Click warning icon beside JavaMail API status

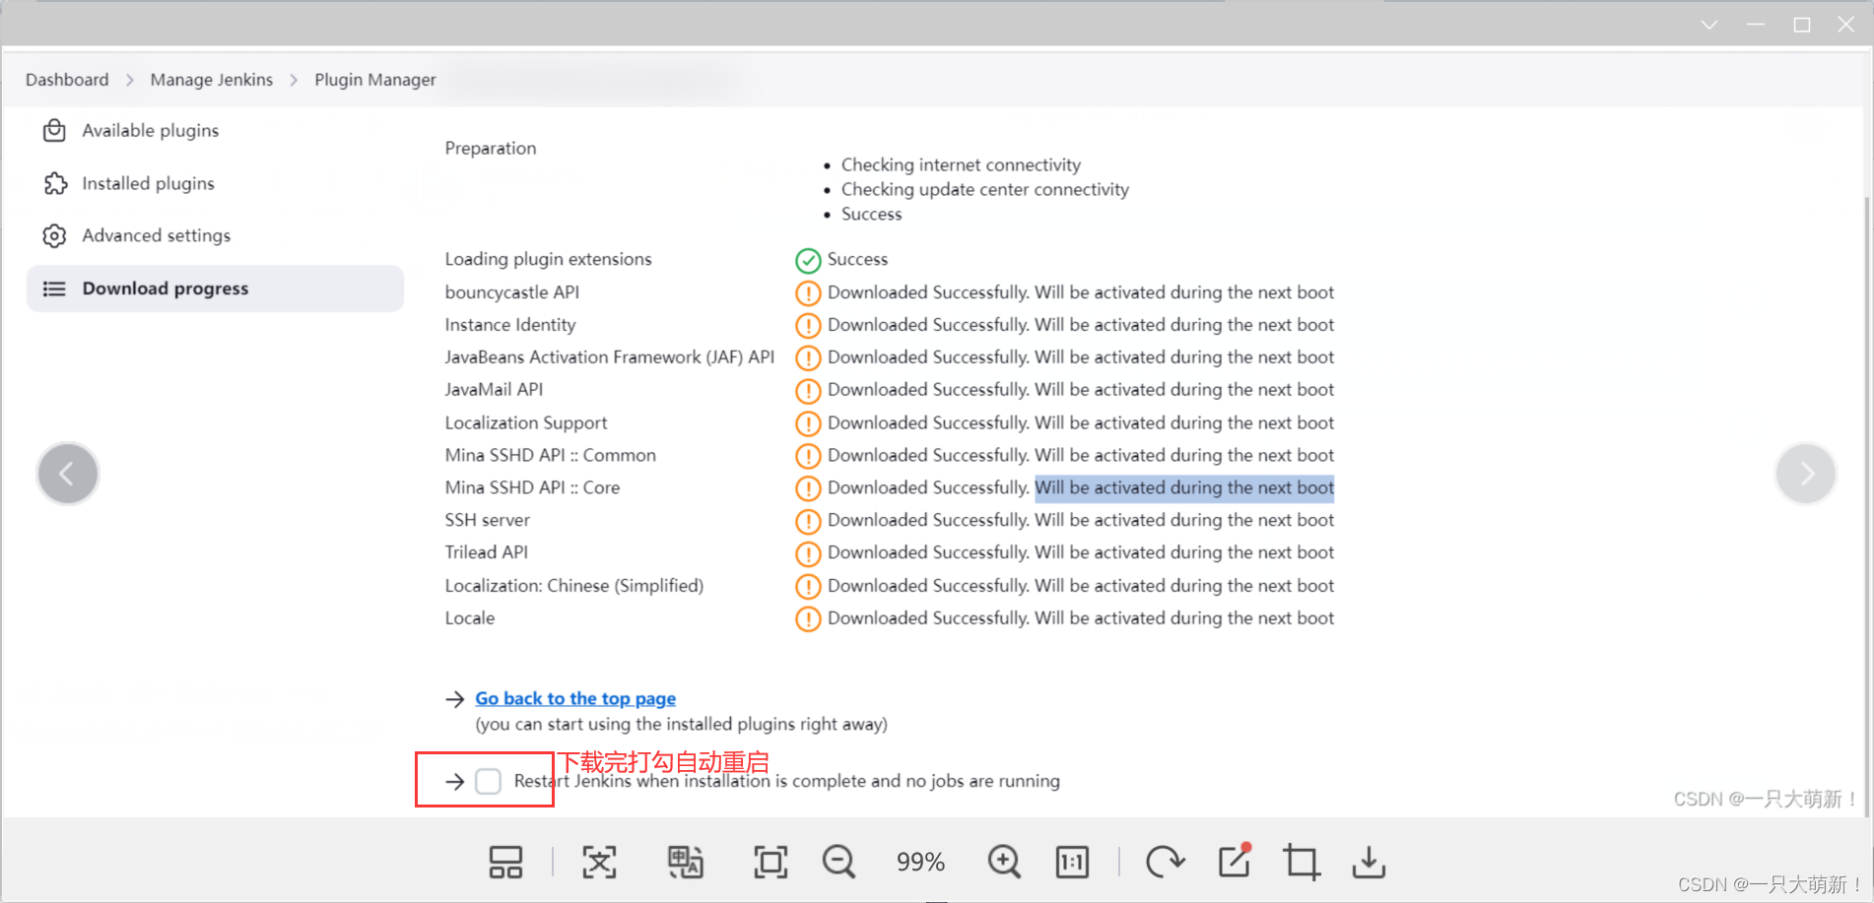(x=808, y=391)
